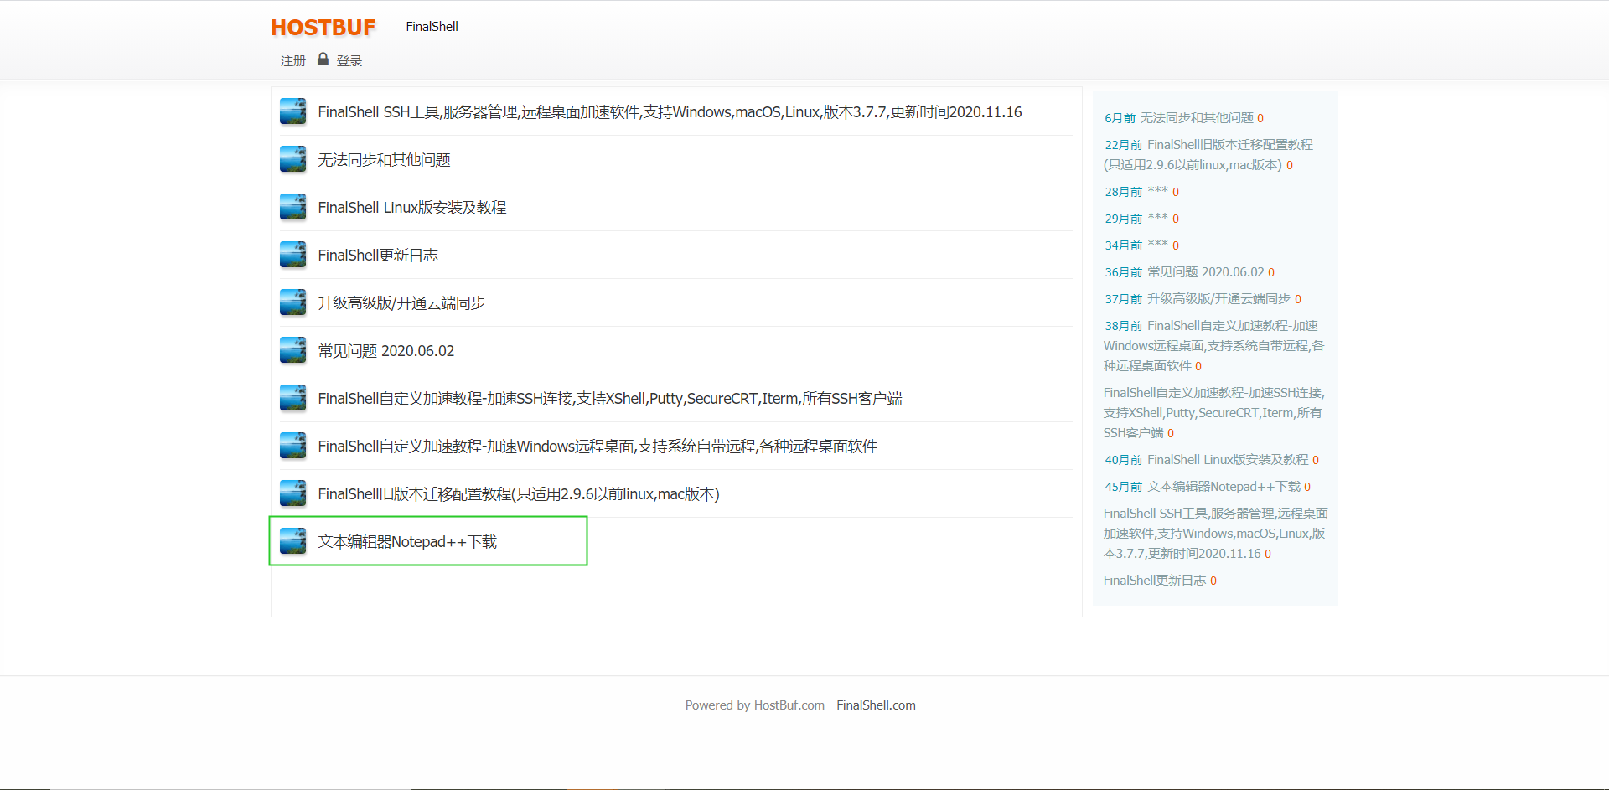Image resolution: width=1609 pixels, height=790 pixels.
Task: Open sidebar link 无法同步和其他问题 from 6月前
Action: [x=1197, y=118]
